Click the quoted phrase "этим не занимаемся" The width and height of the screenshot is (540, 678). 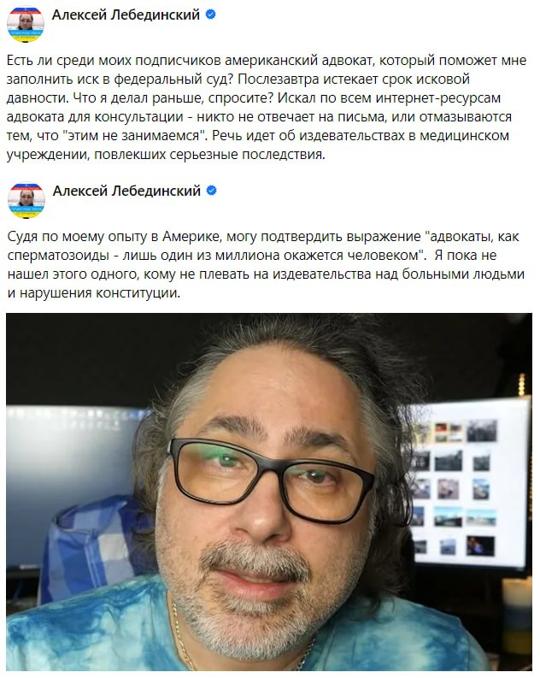(132, 135)
